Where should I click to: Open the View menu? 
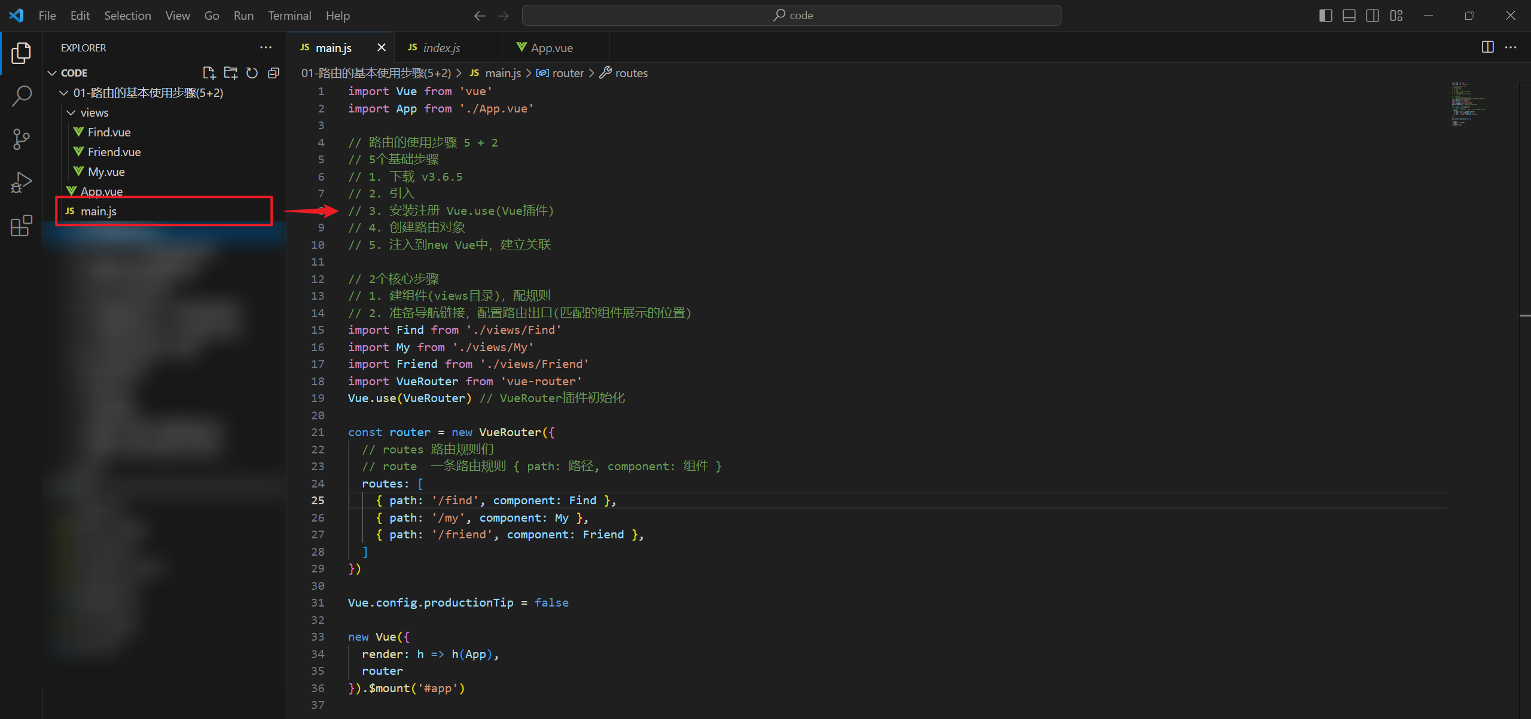point(178,16)
